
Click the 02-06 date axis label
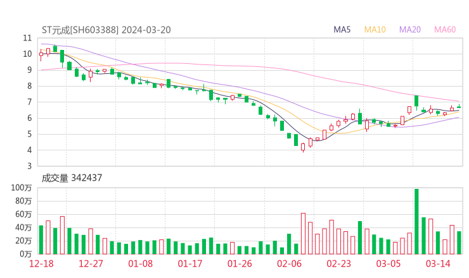tap(289, 263)
